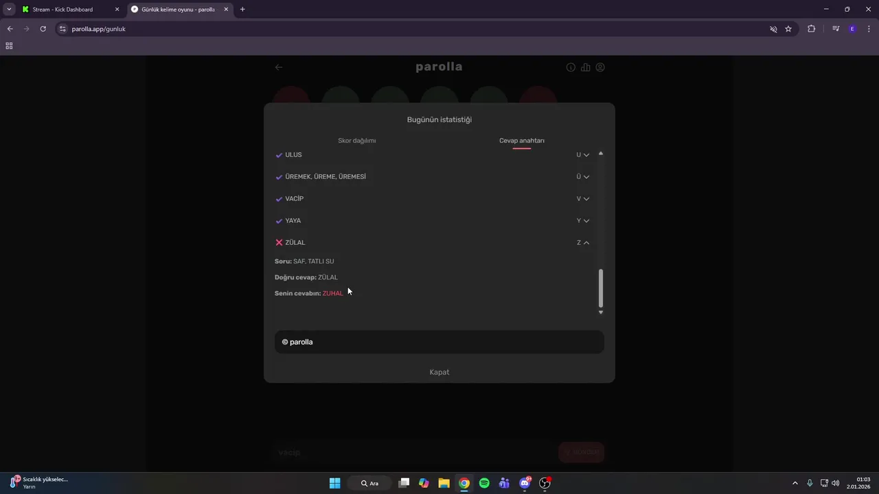The image size is (879, 494).
Task: Show hidden system tray icons
Action: [795, 483]
